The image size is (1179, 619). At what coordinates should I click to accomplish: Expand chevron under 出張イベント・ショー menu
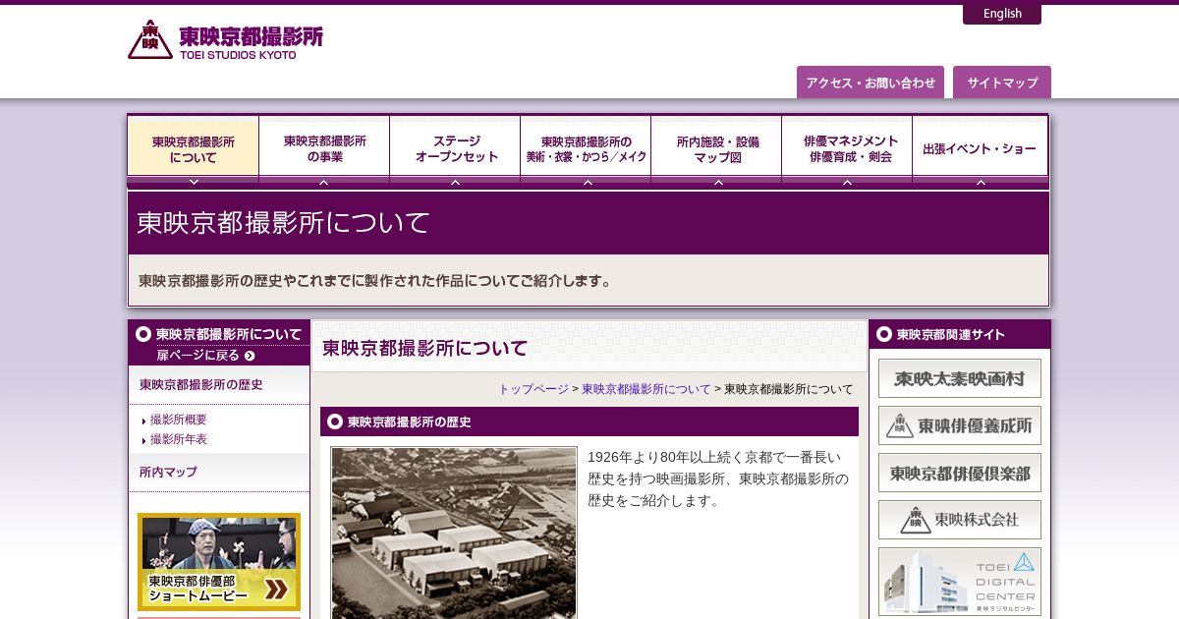click(x=980, y=183)
